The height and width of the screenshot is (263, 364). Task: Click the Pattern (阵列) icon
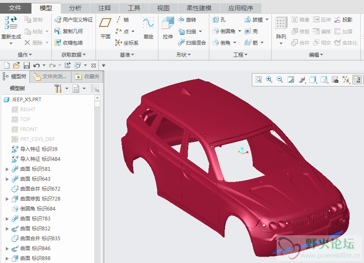281,23
